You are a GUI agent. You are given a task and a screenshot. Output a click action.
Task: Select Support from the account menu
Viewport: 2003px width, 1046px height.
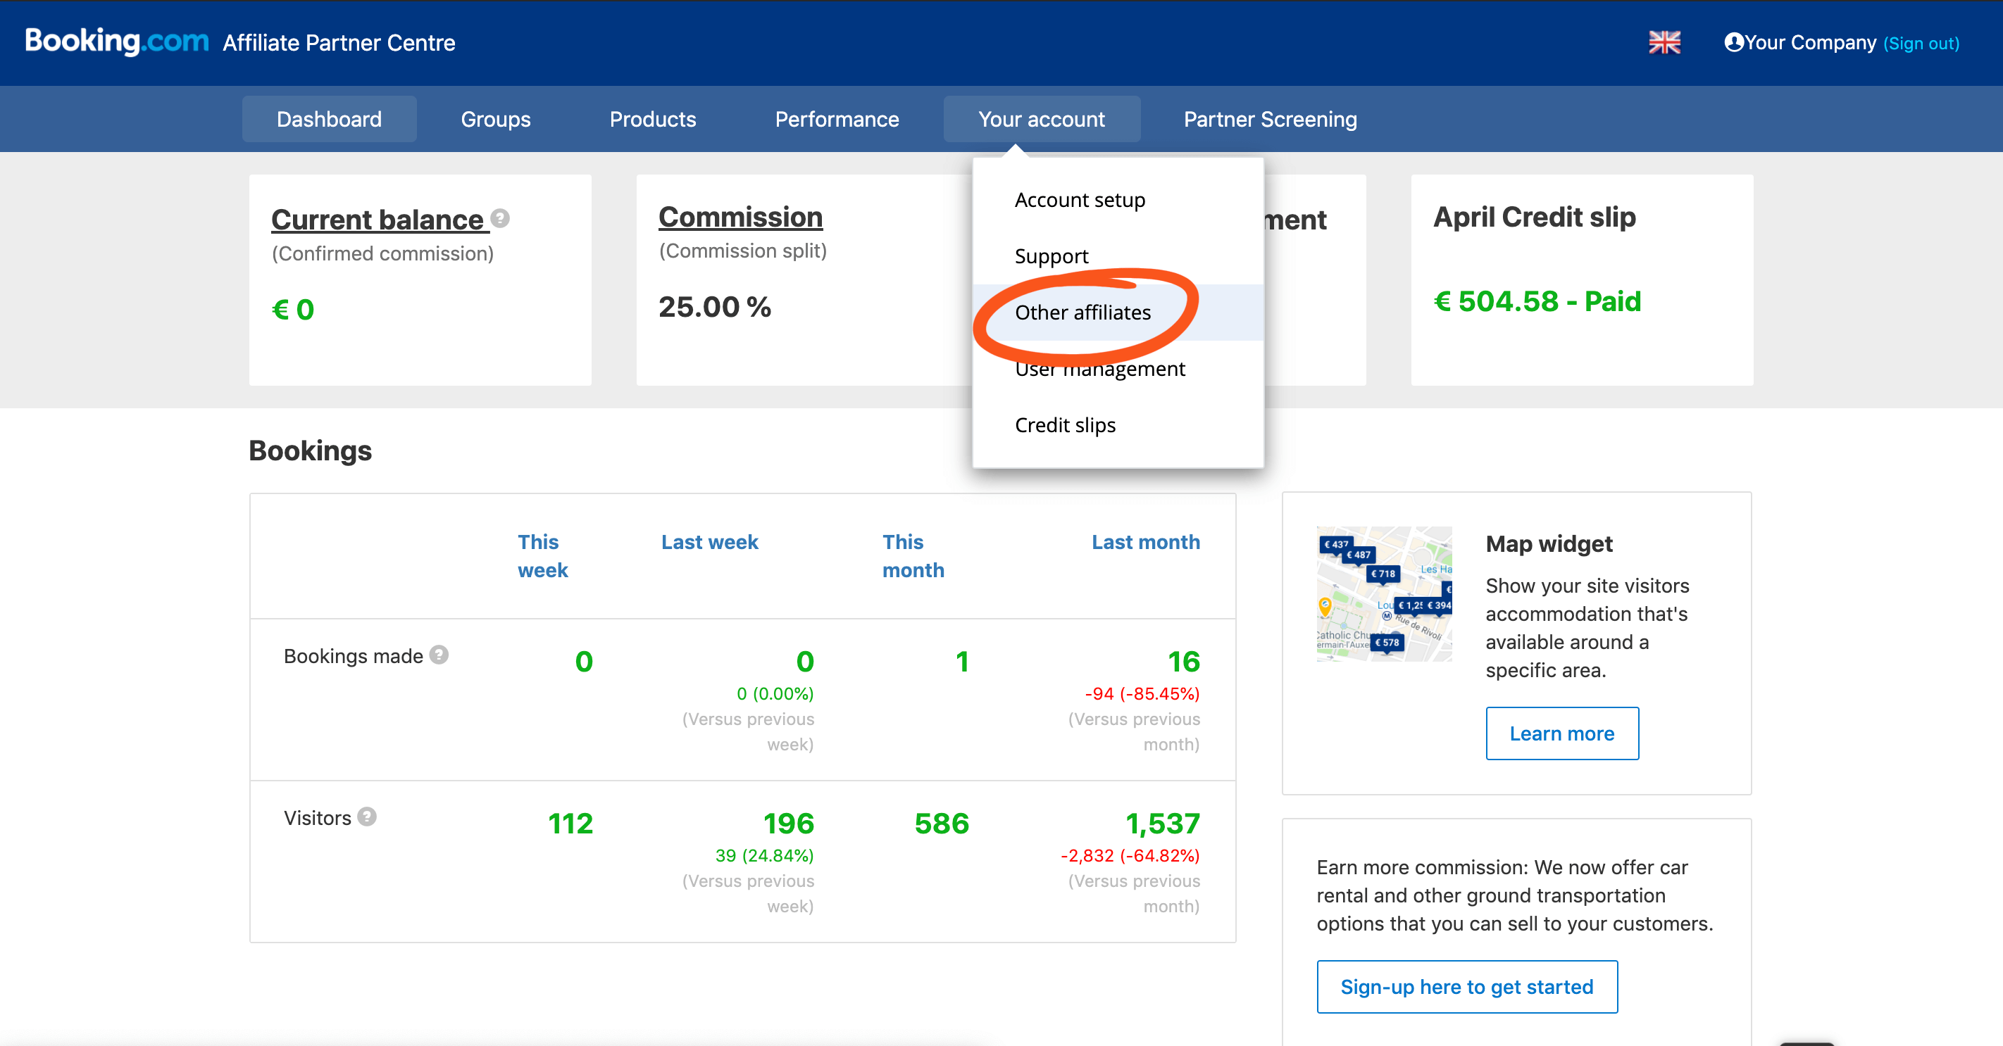pos(1118,256)
